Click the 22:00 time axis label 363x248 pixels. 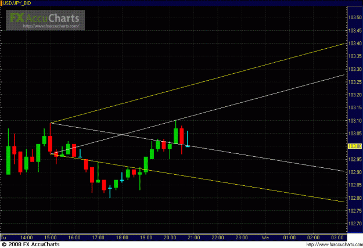tap(218, 238)
